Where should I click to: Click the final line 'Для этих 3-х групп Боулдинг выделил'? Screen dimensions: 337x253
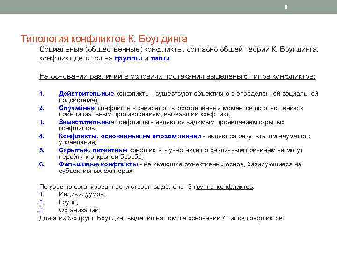pos(161,218)
